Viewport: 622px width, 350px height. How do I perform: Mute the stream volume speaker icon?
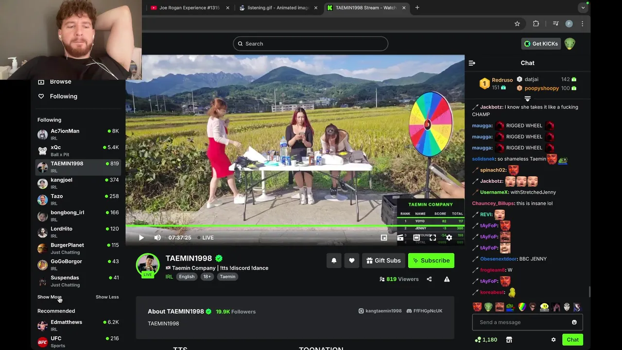(x=157, y=238)
